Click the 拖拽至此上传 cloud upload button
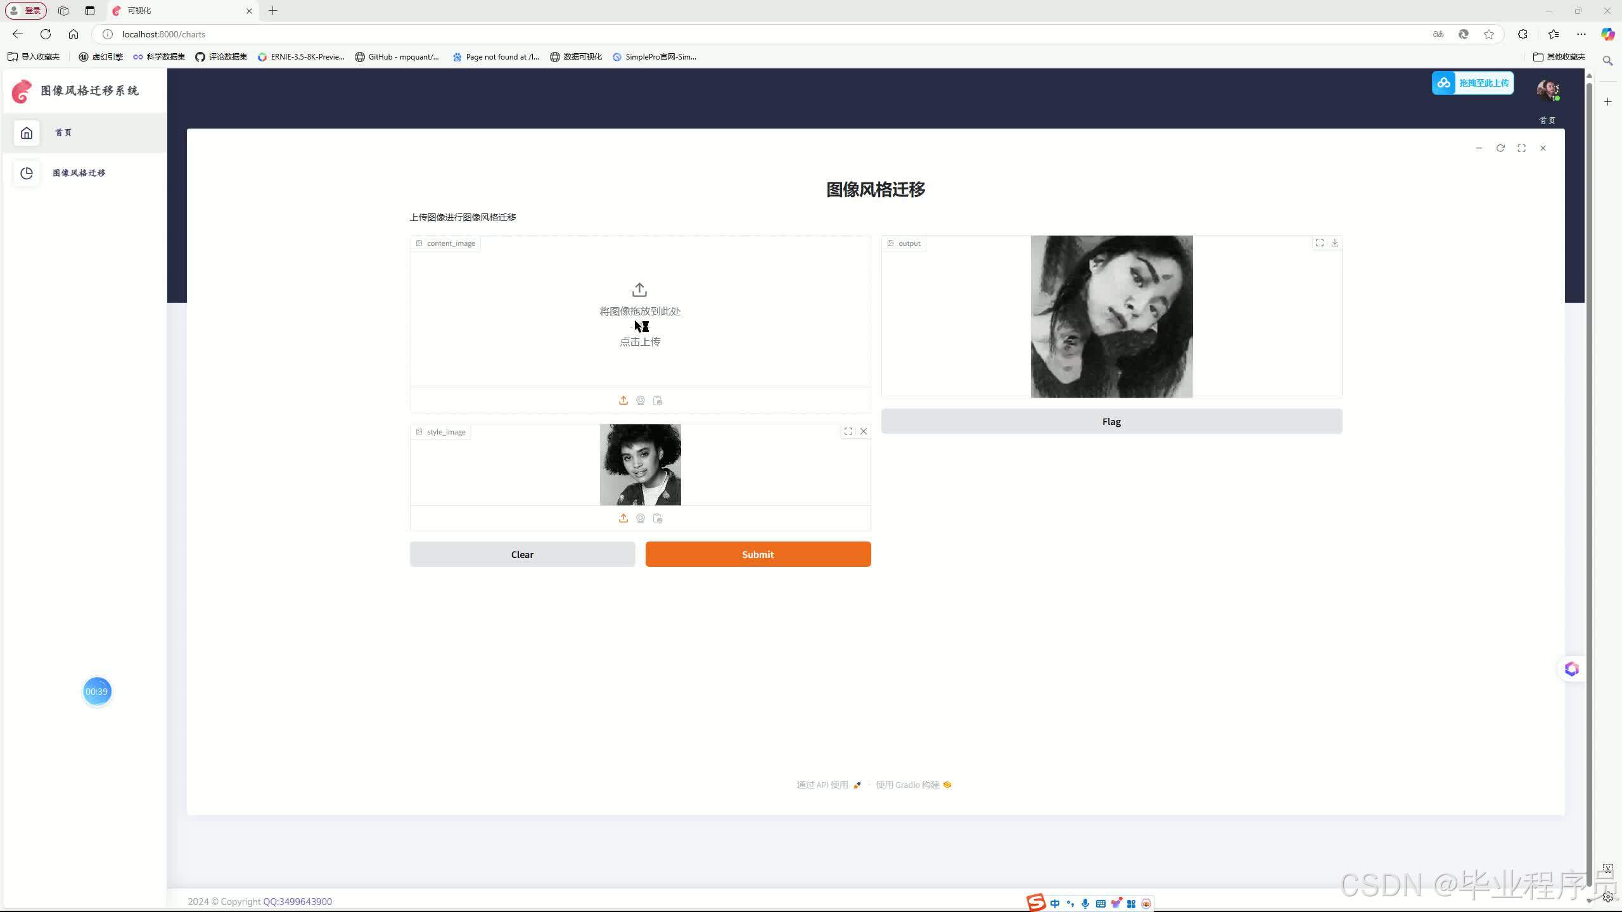This screenshot has width=1622, height=912. tap(1472, 83)
